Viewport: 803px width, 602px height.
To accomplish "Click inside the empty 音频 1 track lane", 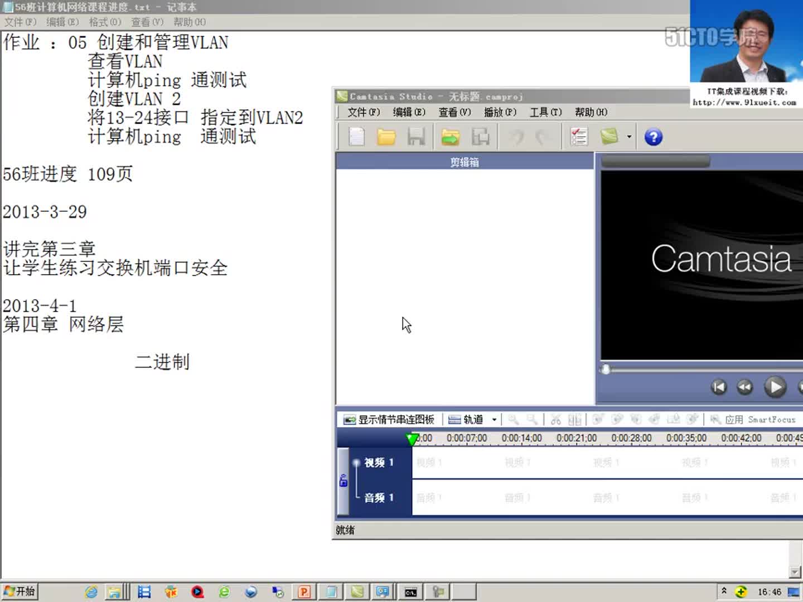I will [607, 498].
